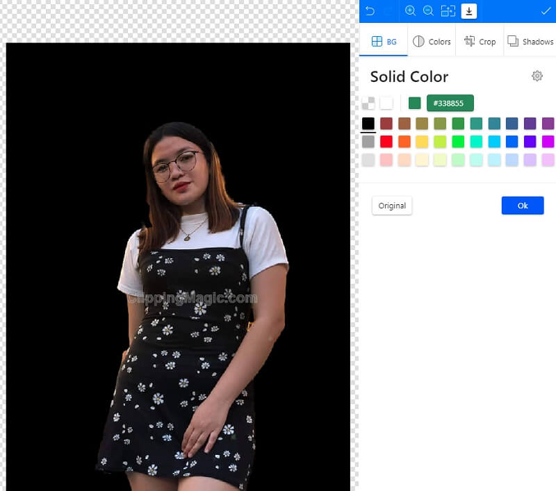Switch to the Crop tab
This screenshot has height=491, width=556.
click(480, 41)
